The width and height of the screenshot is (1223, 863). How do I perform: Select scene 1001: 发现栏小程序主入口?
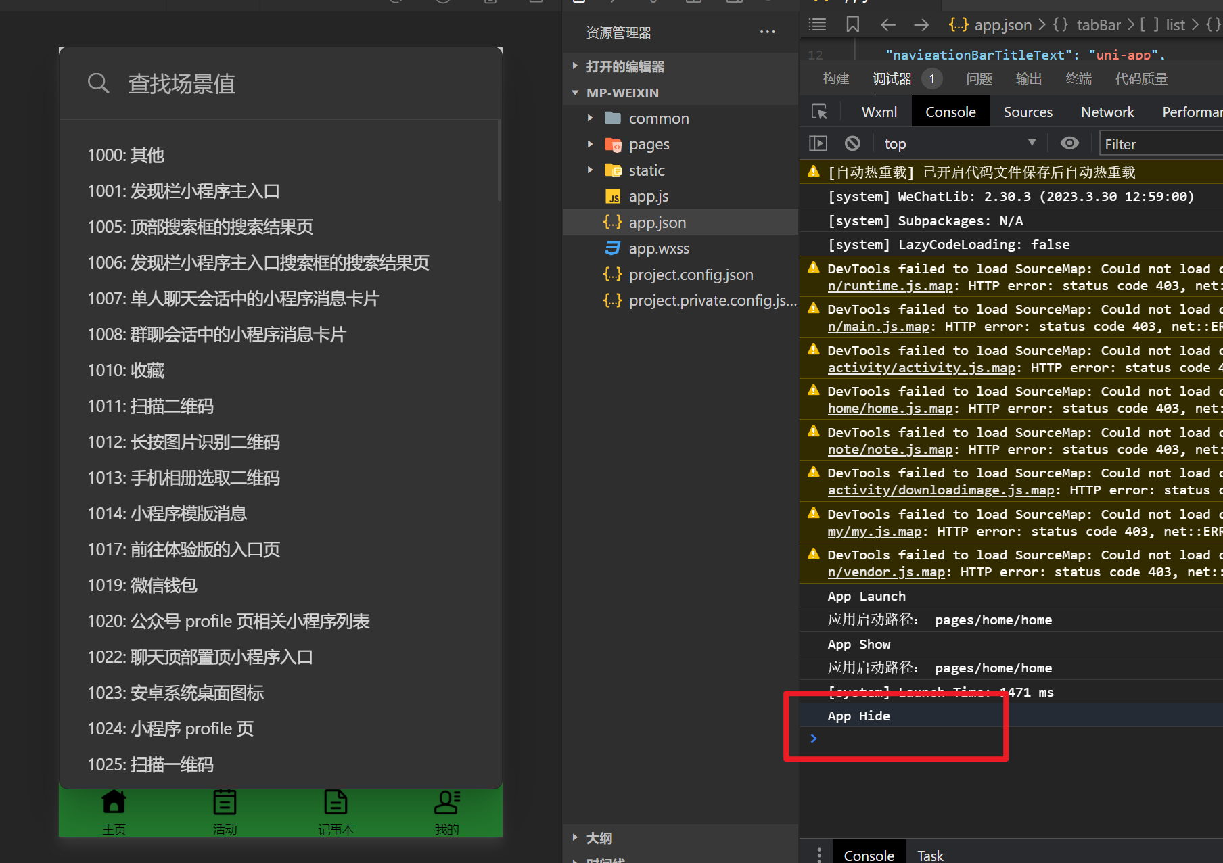[183, 191]
